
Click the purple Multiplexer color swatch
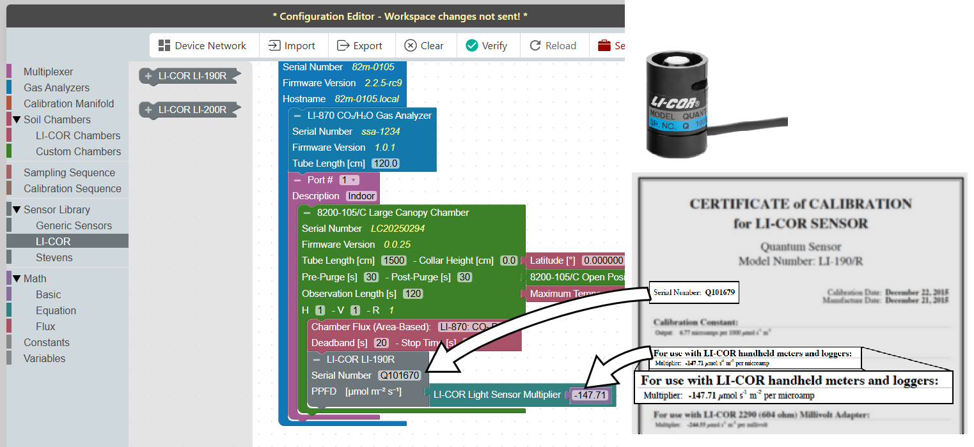coord(9,72)
